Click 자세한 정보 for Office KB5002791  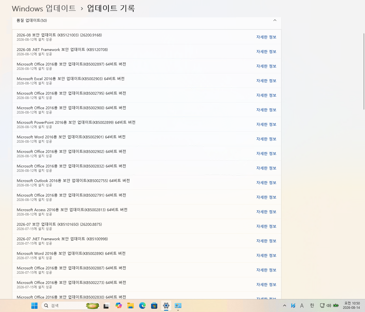coord(266,197)
